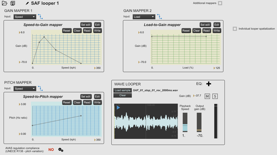Image resolution: width=277 pixels, height=155 pixels.
Task: Clear the Load-to-Gain mapper curve
Action: tap(197, 31)
